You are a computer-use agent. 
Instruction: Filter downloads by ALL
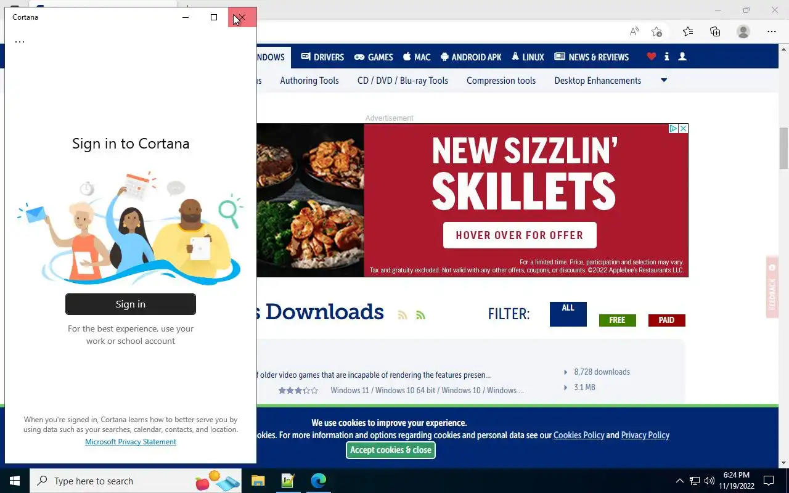click(x=568, y=314)
